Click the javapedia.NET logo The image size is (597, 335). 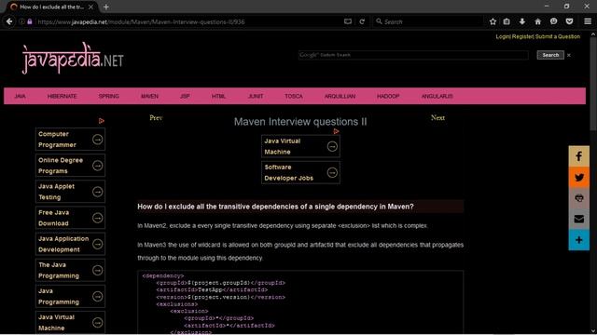[x=73, y=59]
